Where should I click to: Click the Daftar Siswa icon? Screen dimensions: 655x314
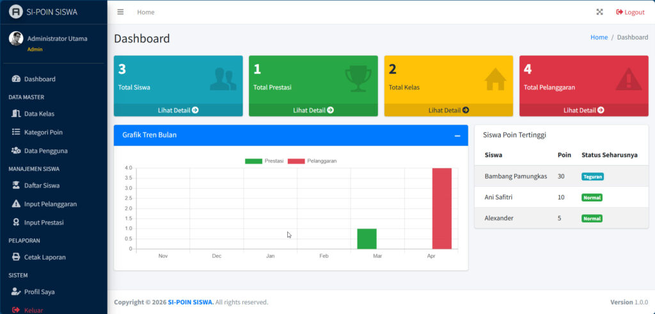click(x=17, y=185)
